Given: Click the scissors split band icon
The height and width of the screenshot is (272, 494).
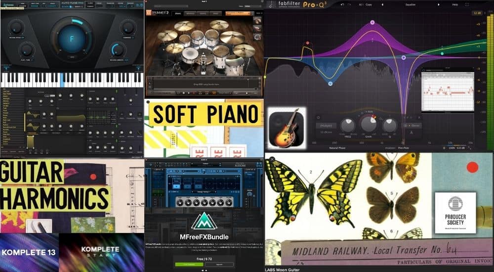Looking at the screenshot, I should (x=412, y=133).
